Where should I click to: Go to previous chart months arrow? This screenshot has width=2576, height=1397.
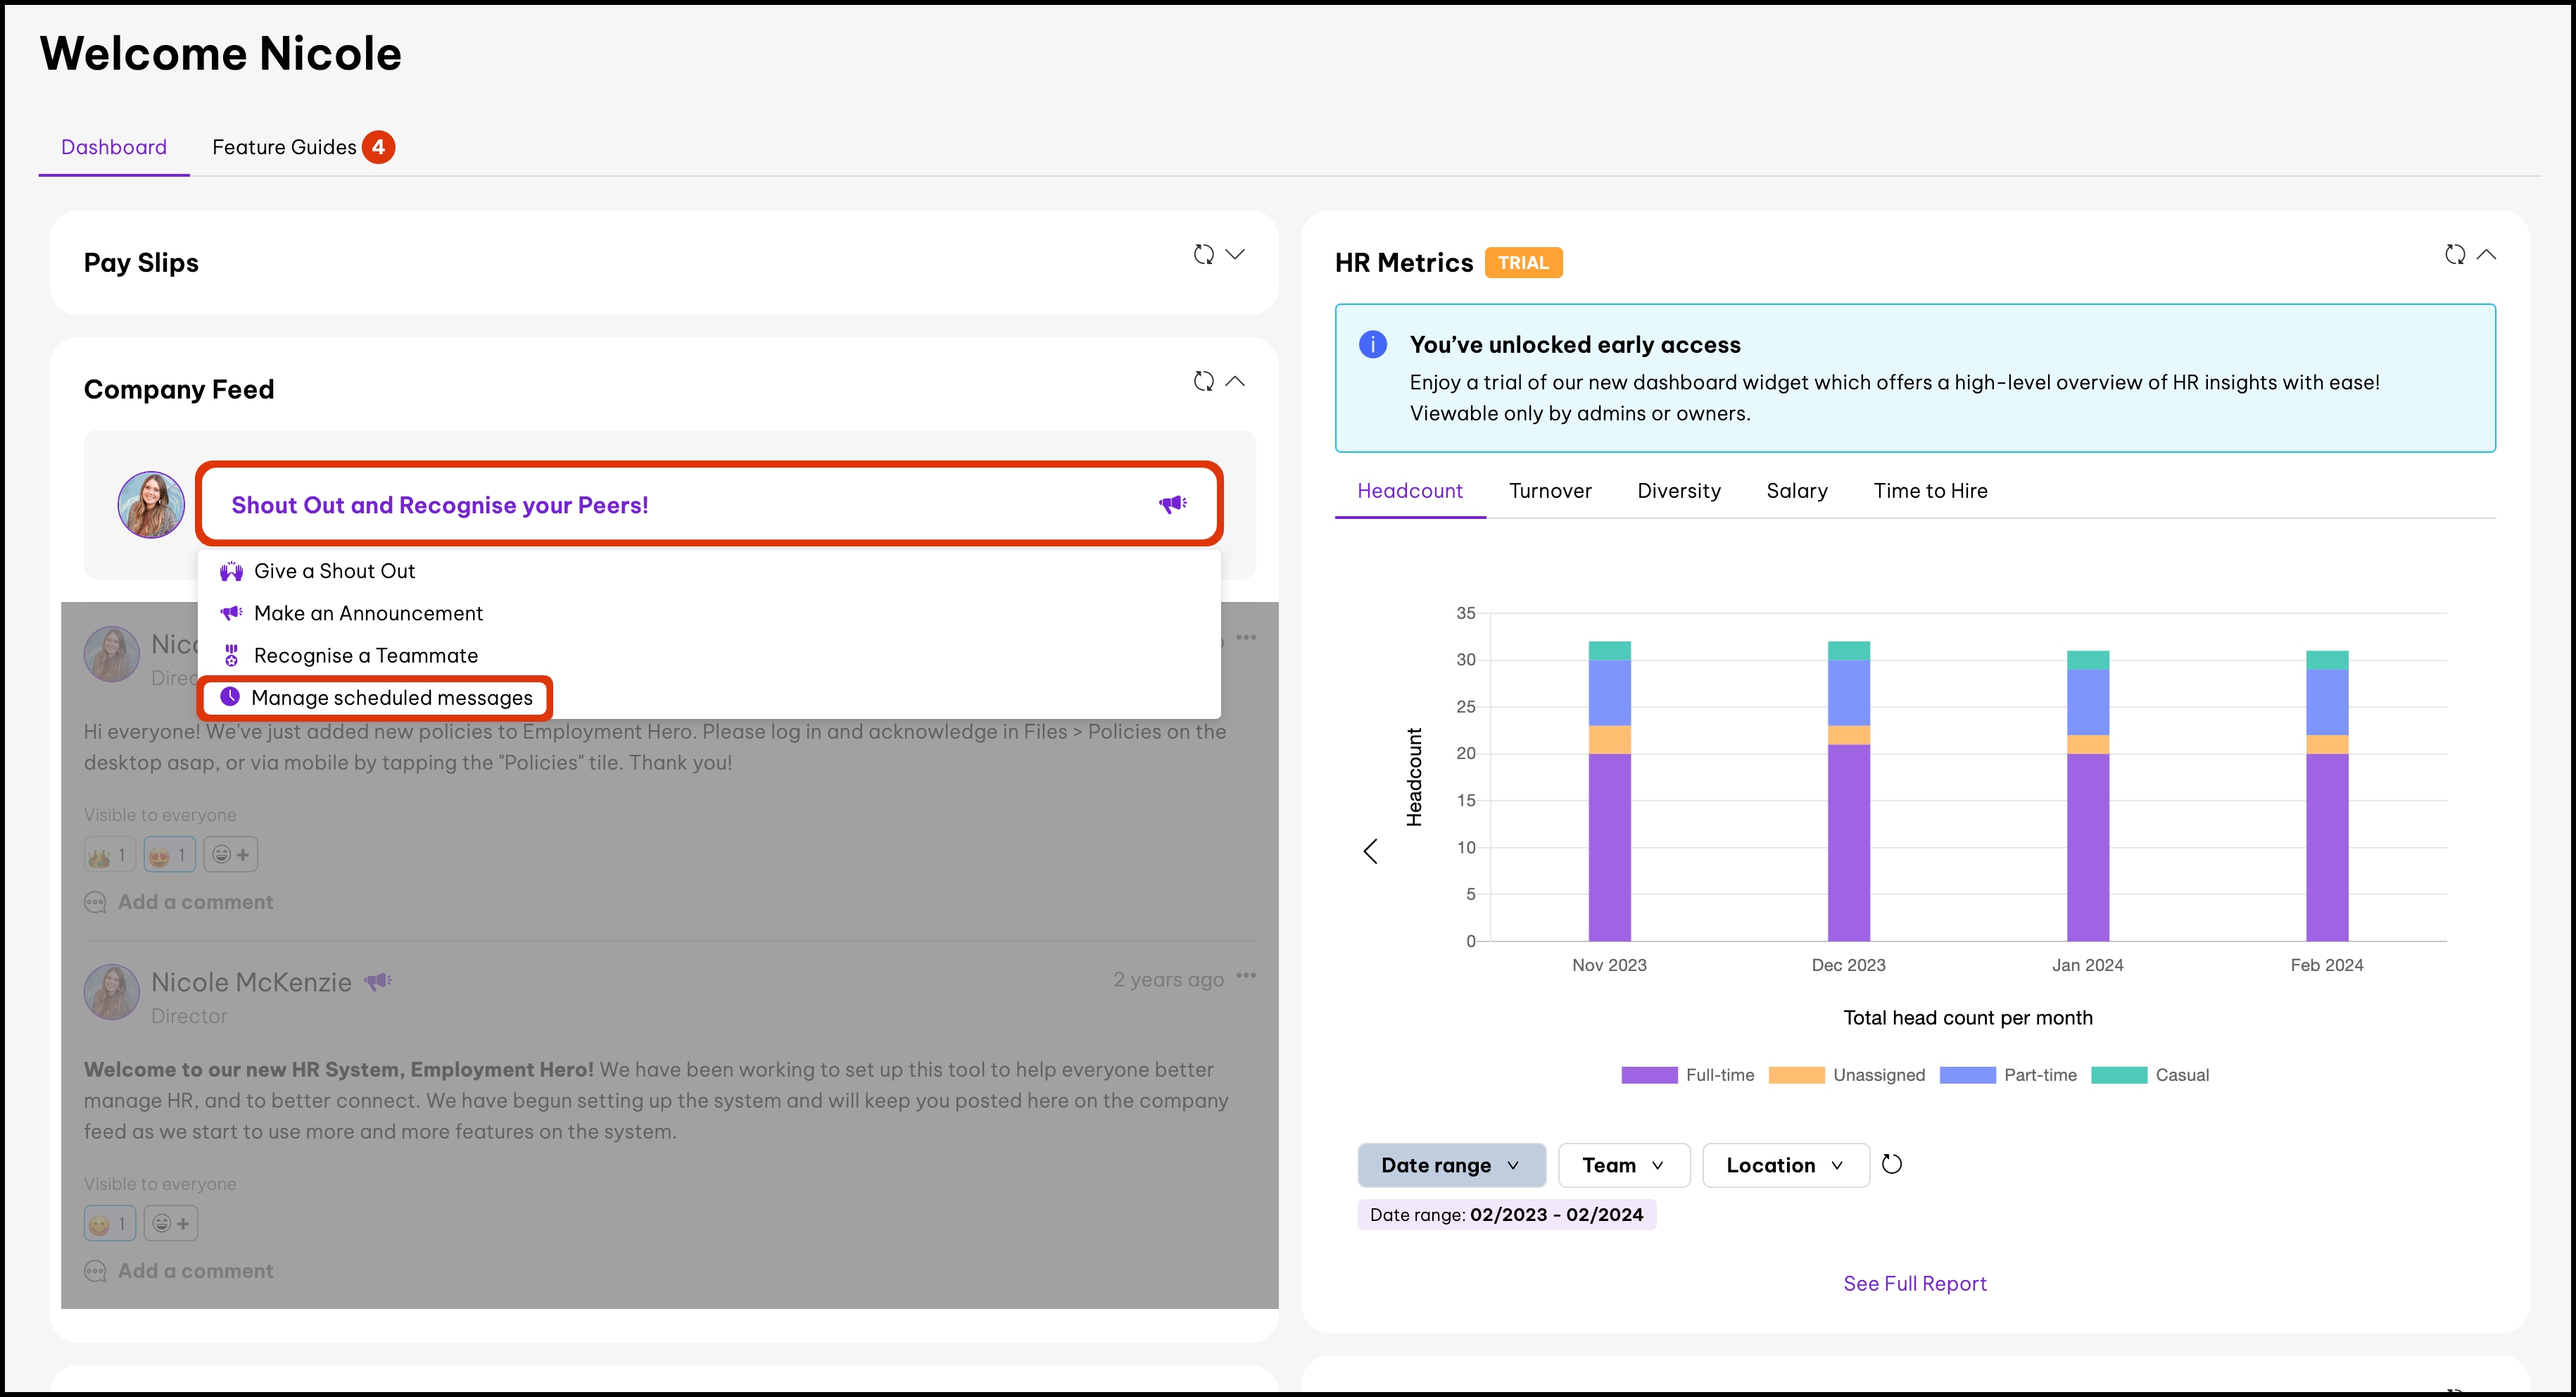click(1370, 851)
